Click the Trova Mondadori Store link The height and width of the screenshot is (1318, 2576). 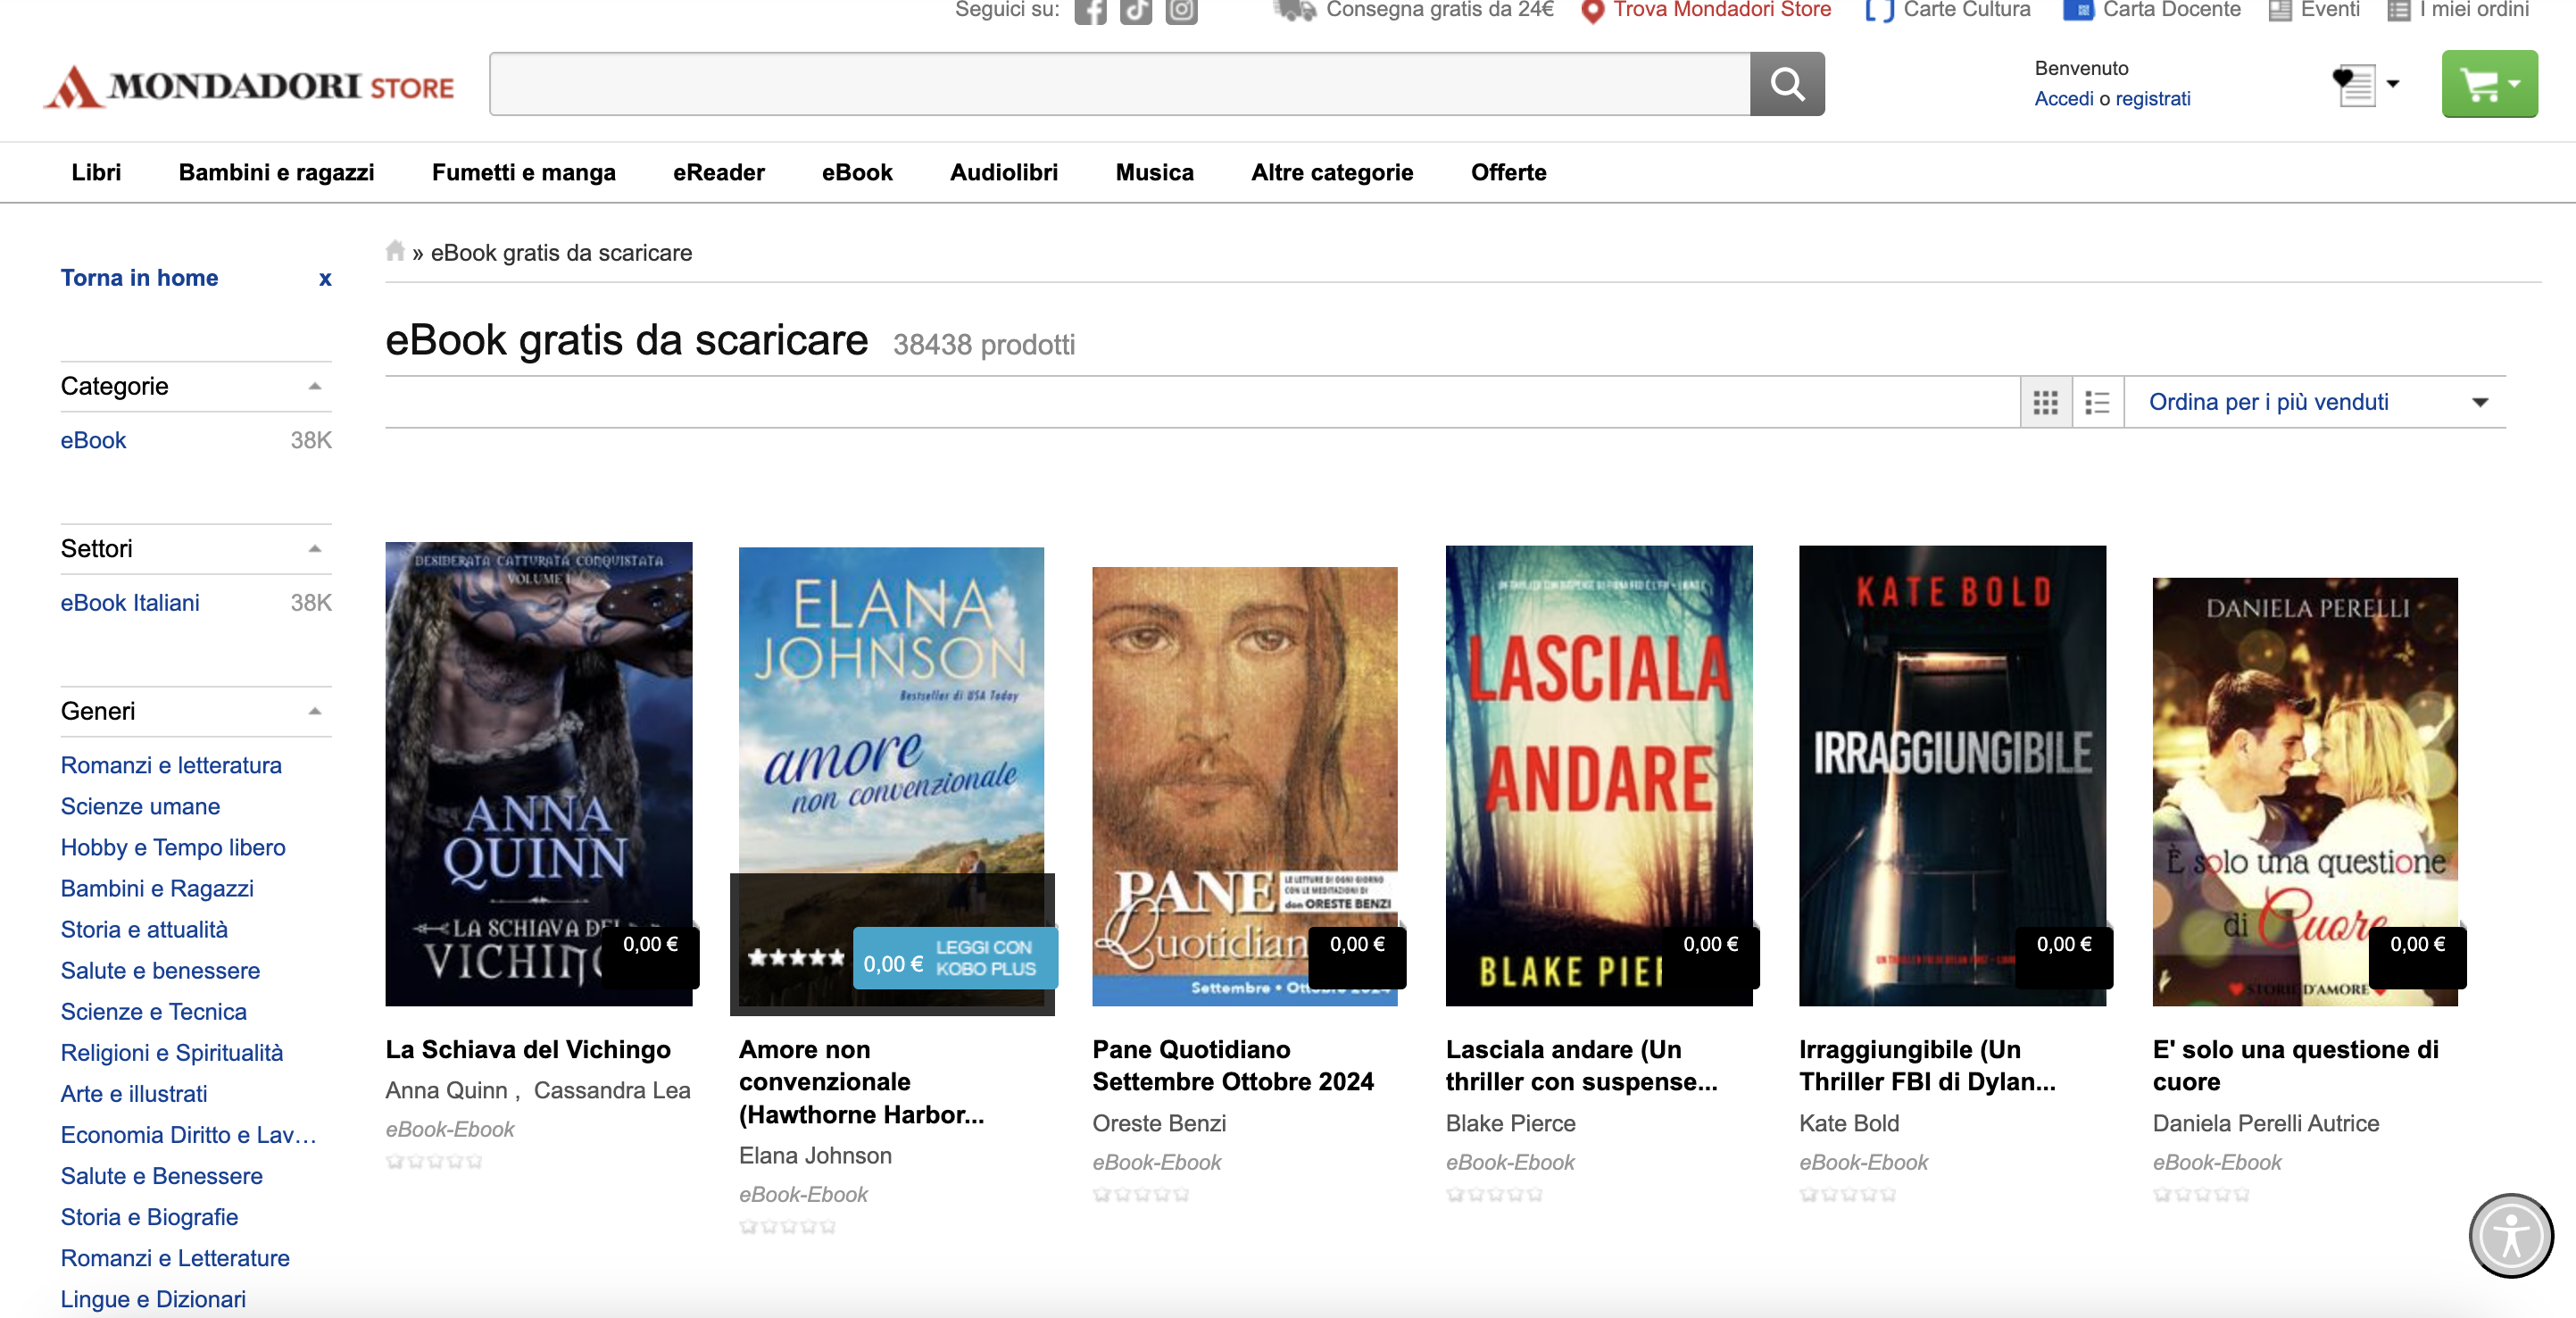1721,10
